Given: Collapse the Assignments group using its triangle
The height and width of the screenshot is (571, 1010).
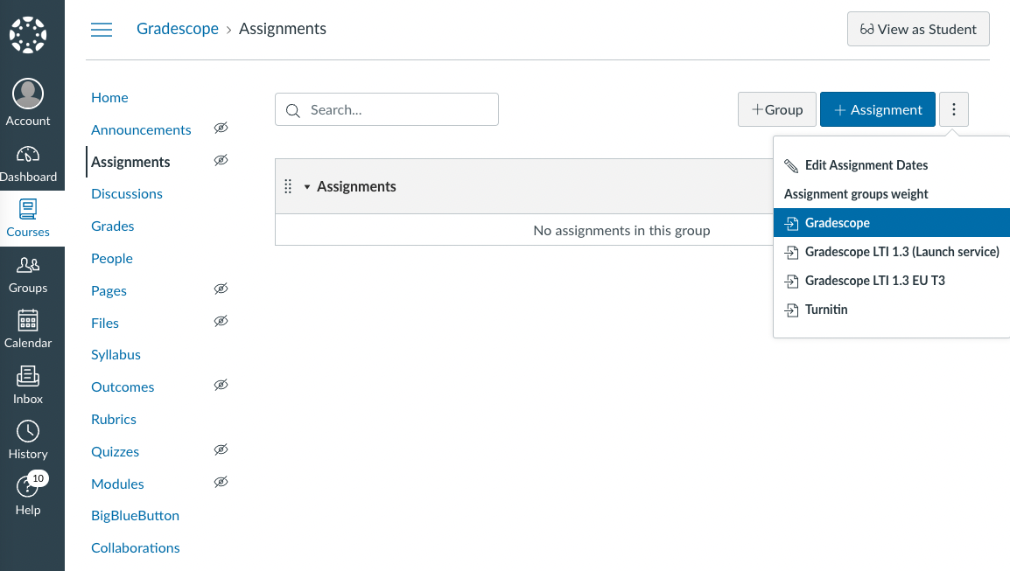Looking at the screenshot, I should [305, 185].
